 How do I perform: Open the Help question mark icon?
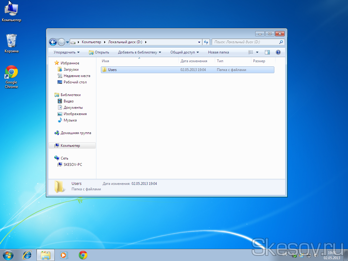click(278, 52)
